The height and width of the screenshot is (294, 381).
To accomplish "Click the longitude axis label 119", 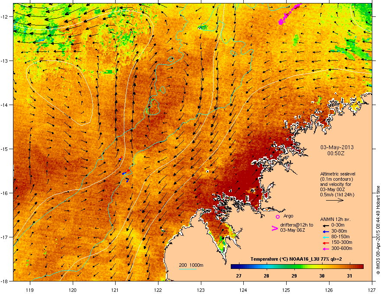I will point(30,290).
